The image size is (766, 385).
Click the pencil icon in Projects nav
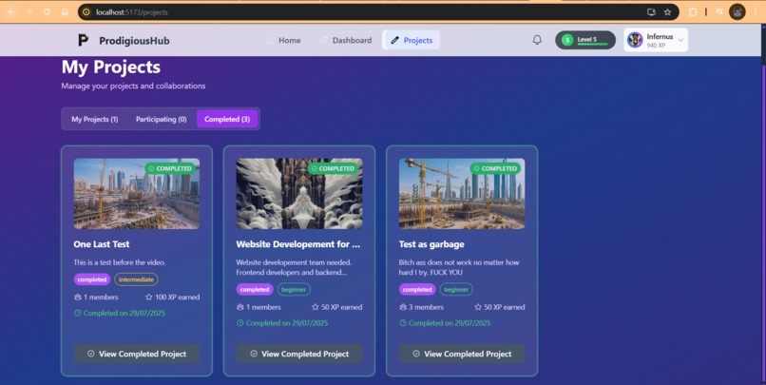coord(394,41)
